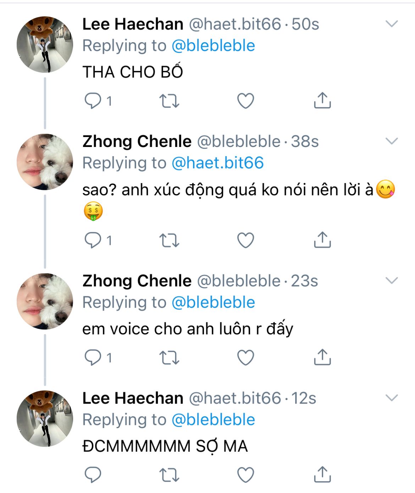Open Zhong Chenle's dog avatar on 38s tweet
415x493 pixels.
(x=45, y=162)
